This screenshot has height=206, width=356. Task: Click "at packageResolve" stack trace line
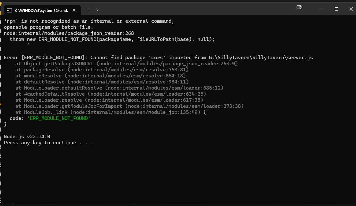click(102, 70)
